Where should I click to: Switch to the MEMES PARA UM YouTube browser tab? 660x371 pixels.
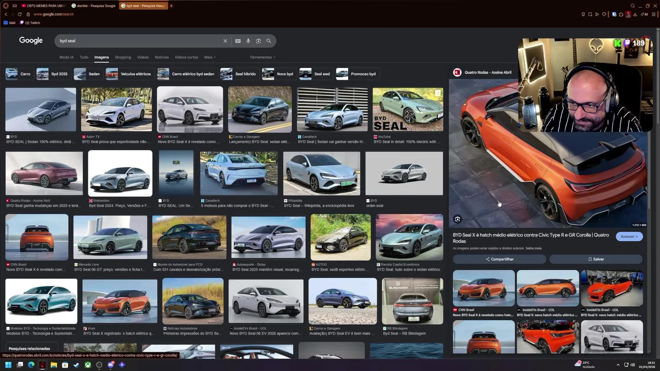tap(43, 6)
